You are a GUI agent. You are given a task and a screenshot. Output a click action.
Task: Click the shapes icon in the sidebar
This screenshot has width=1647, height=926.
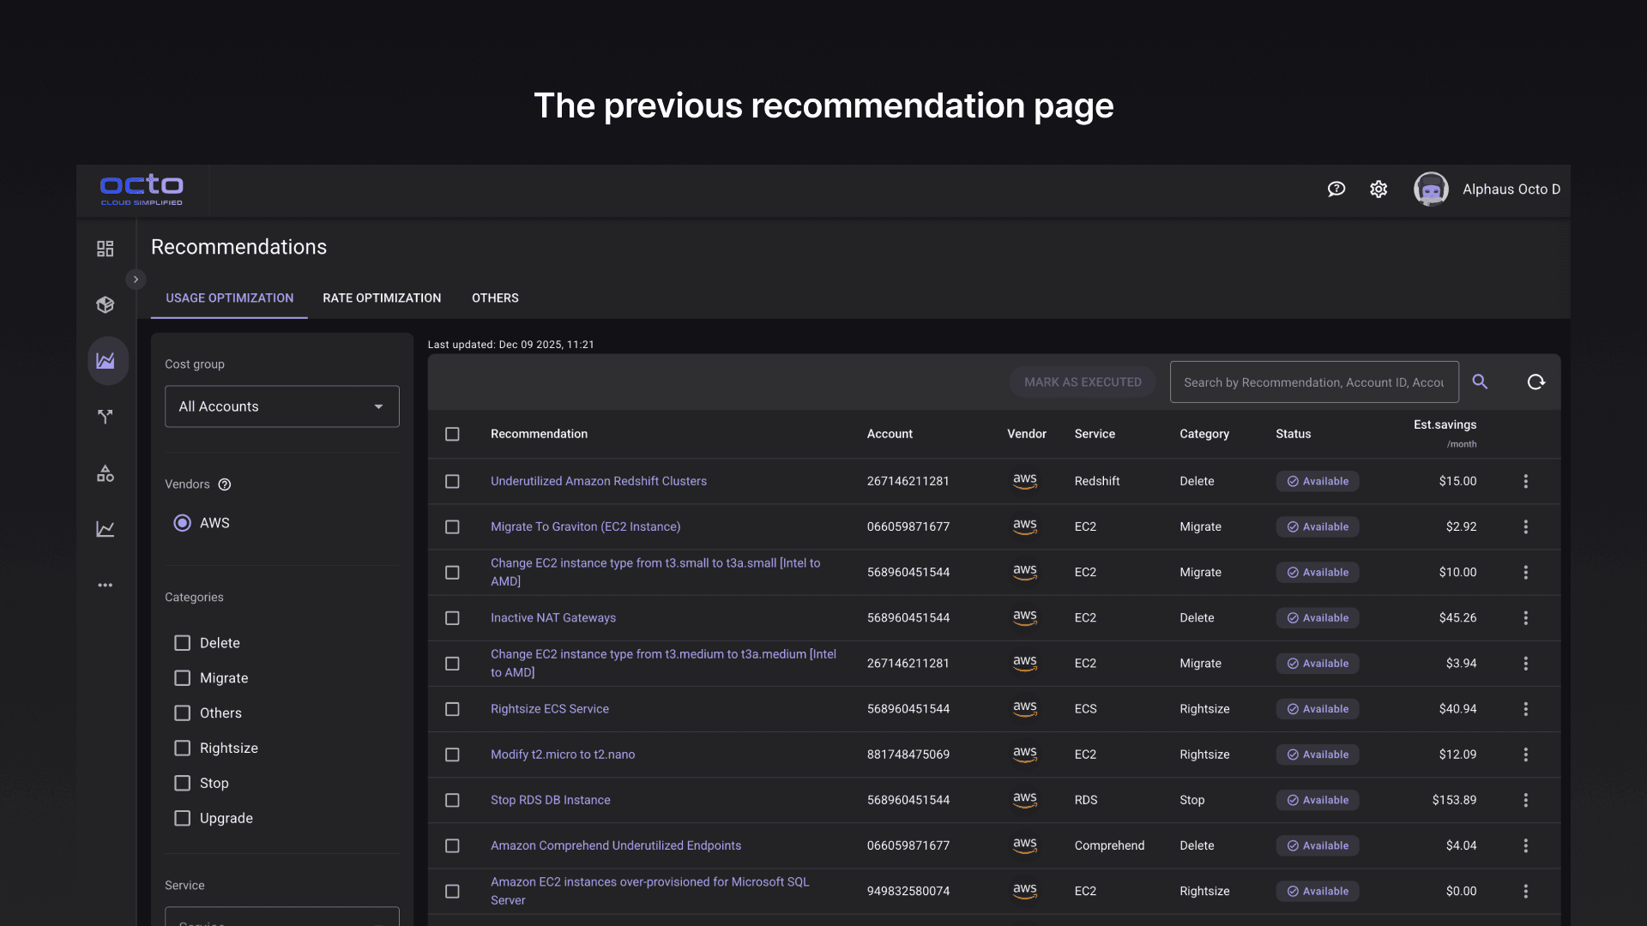coord(105,473)
